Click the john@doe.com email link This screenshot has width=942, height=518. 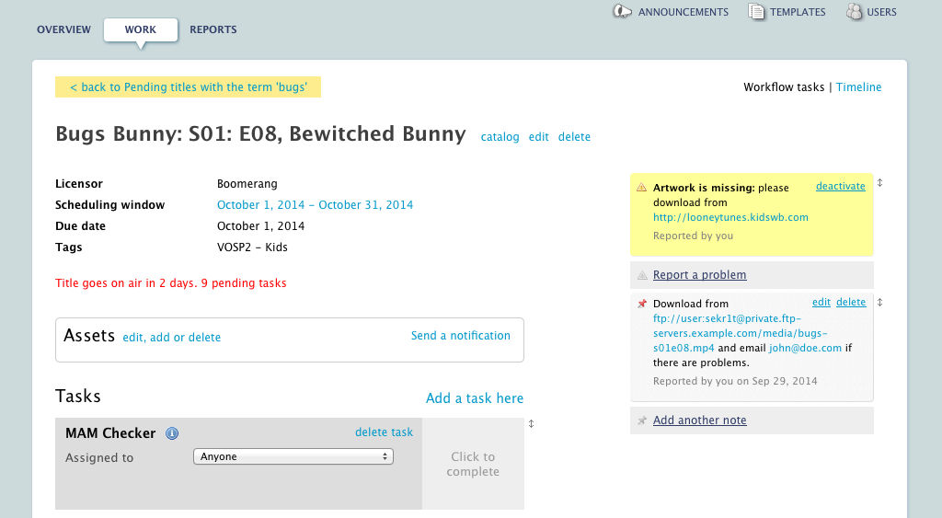pyautogui.click(x=805, y=348)
